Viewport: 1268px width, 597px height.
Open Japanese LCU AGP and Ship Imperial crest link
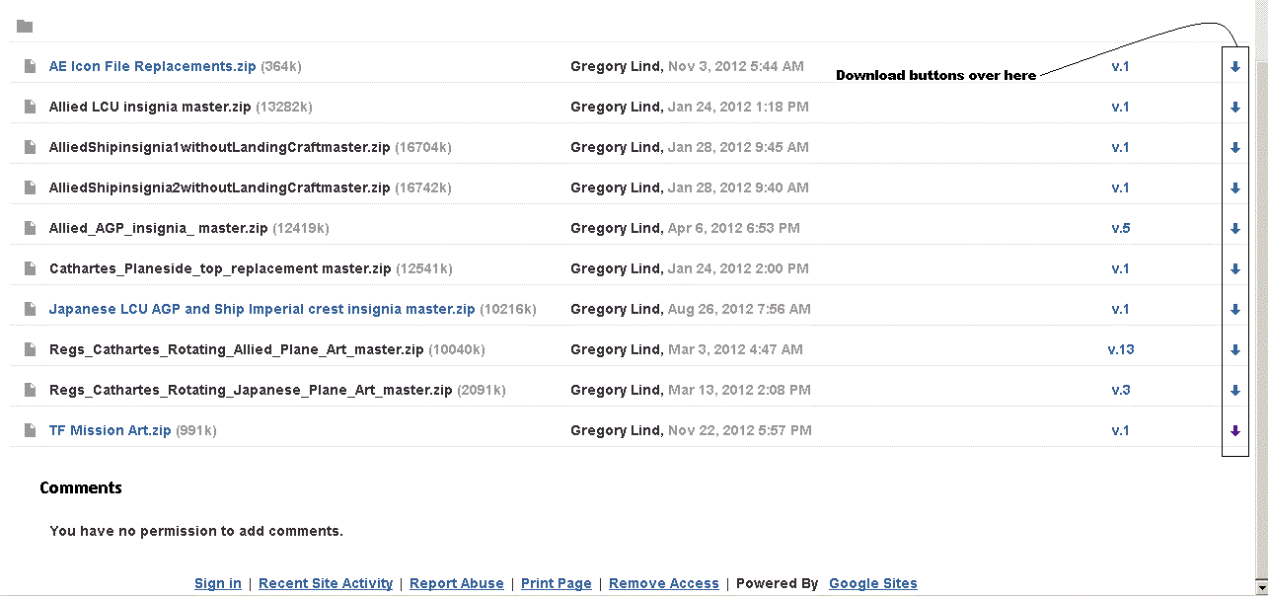pyautogui.click(x=261, y=309)
